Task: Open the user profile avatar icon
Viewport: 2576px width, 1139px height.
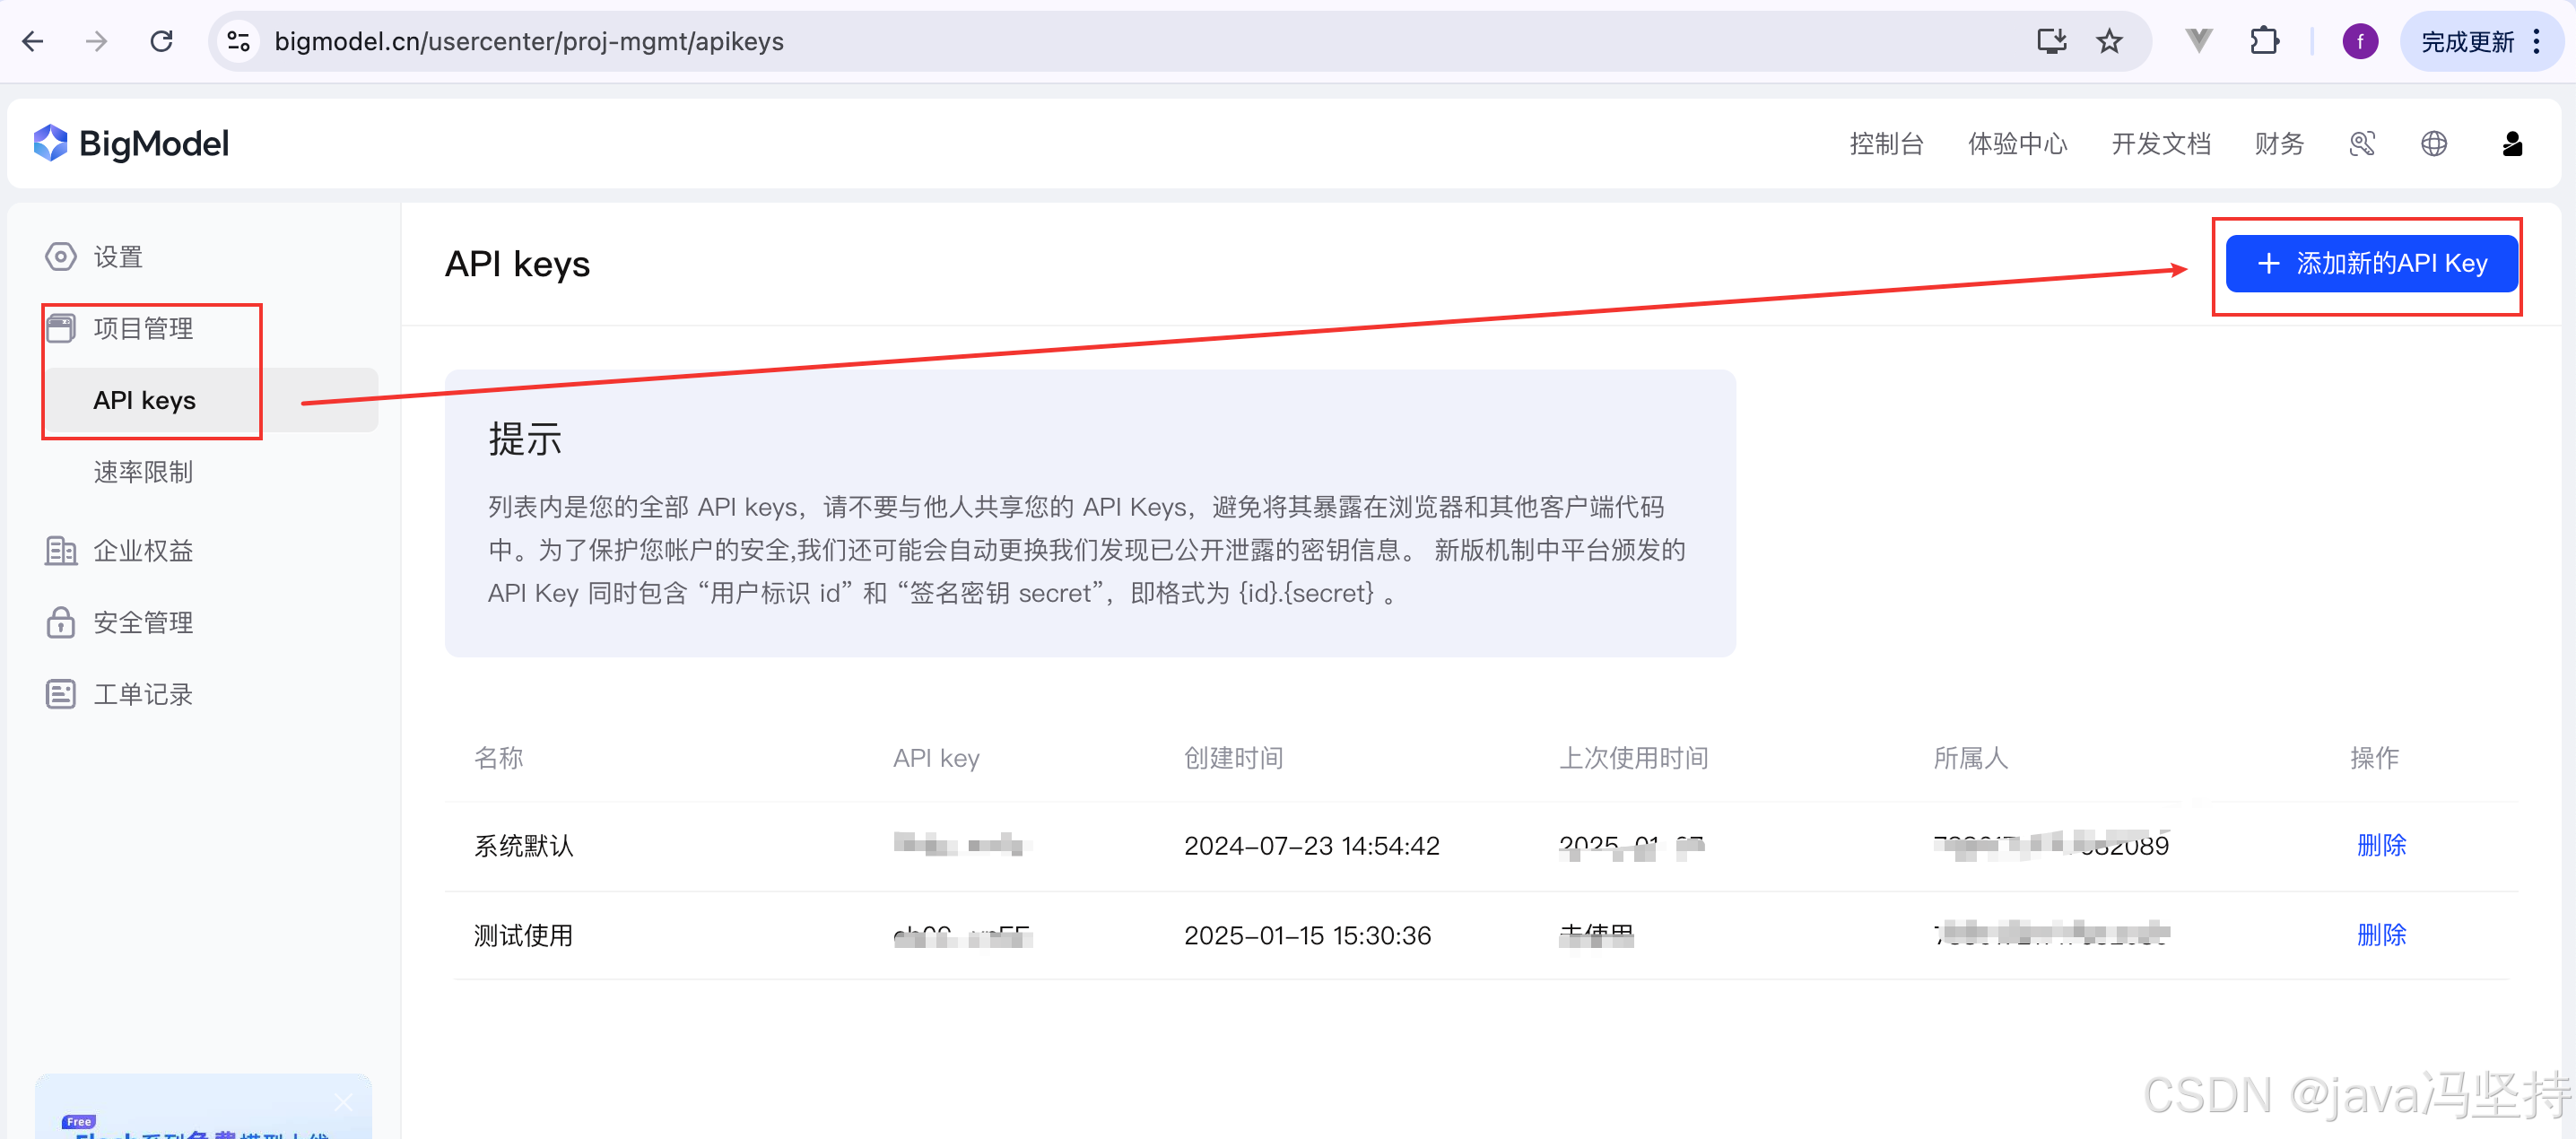Action: [x=2511, y=144]
